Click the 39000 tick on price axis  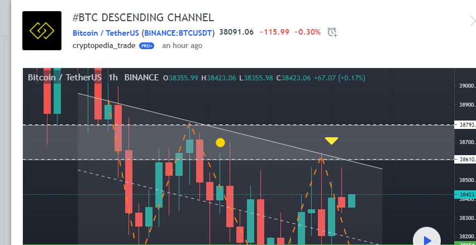[x=466, y=86]
